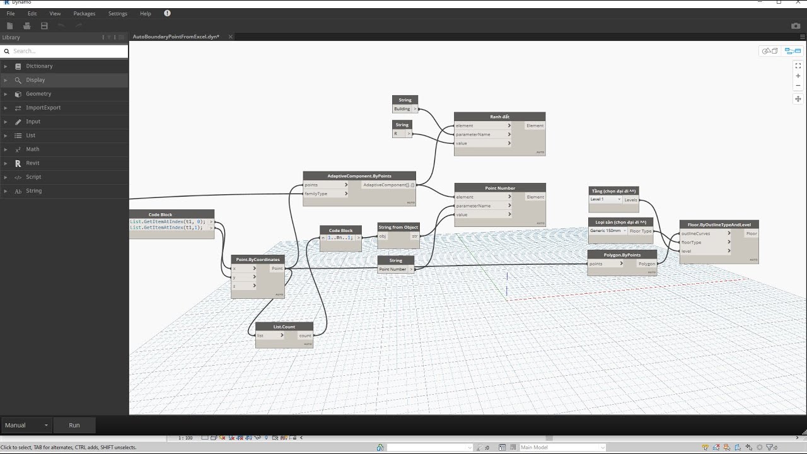Viewport: 807px width, 454px height.
Task: Expand the ImportExport library category
Action: pyautogui.click(x=6, y=108)
